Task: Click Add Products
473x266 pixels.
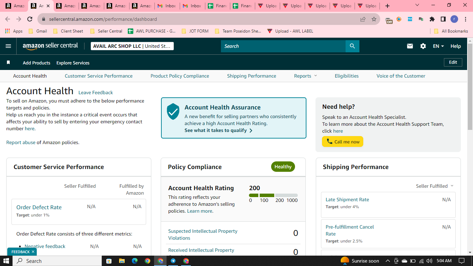Action: [37, 63]
